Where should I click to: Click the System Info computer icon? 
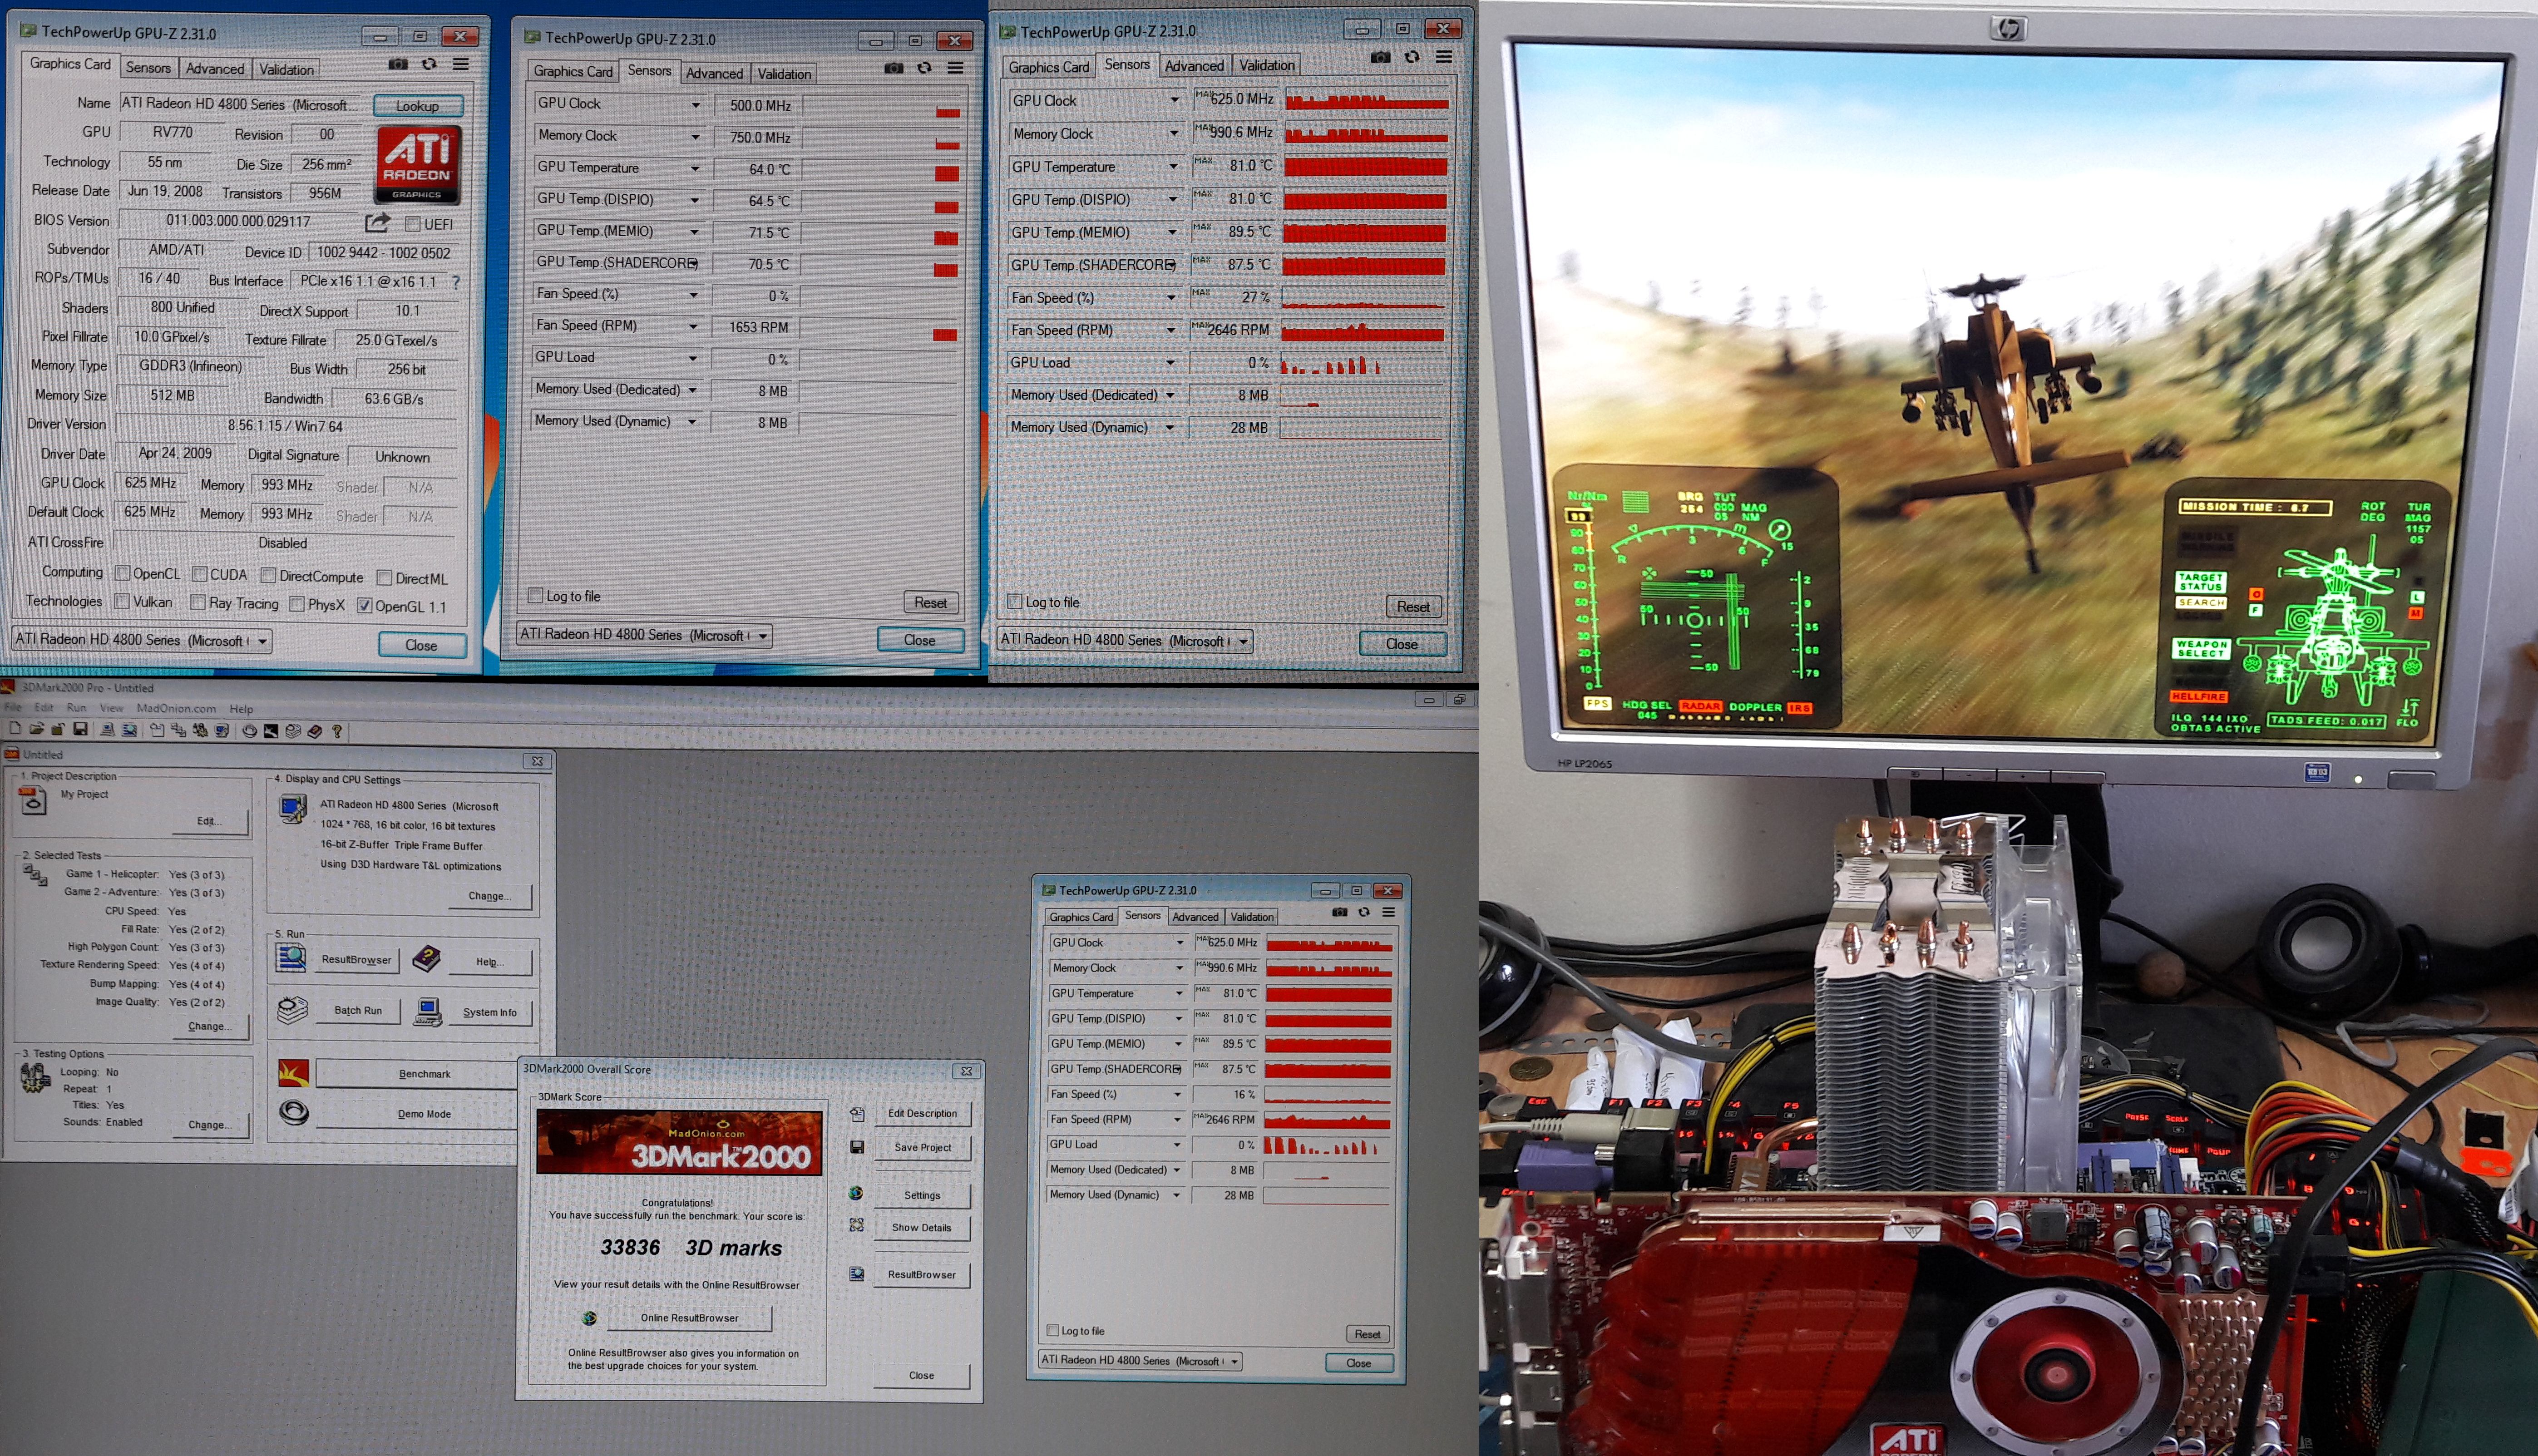(428, 1011)
